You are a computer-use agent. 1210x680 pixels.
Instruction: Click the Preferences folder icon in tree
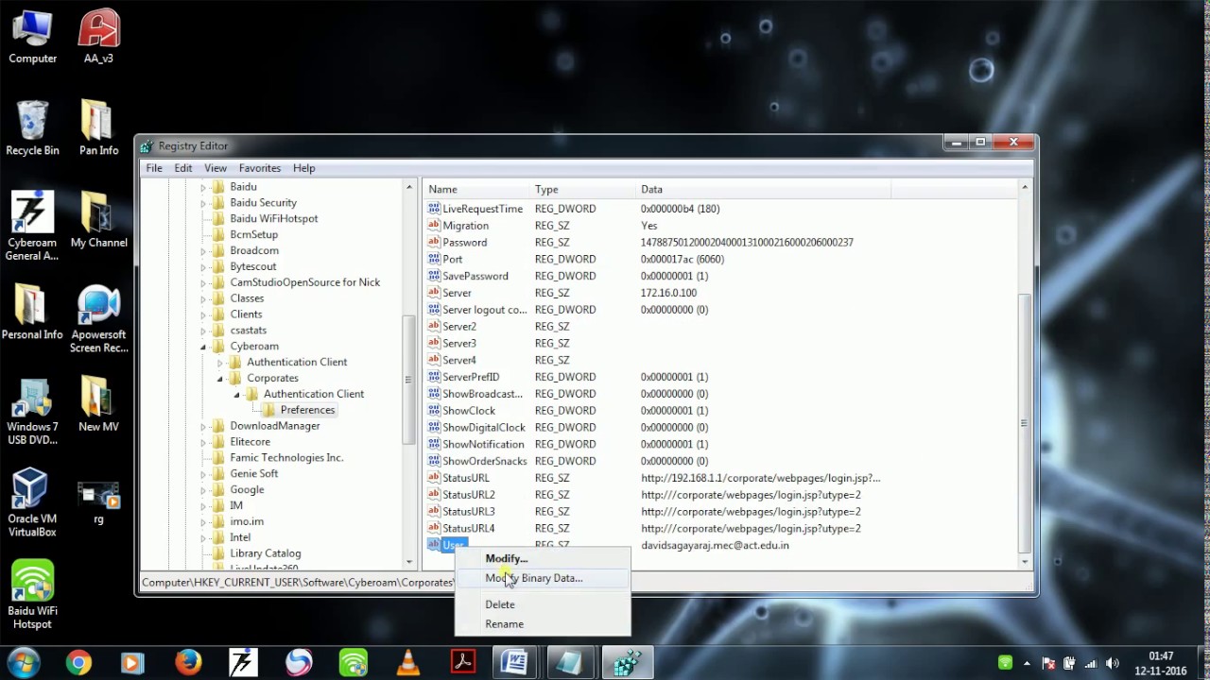(x=269, y=410)
